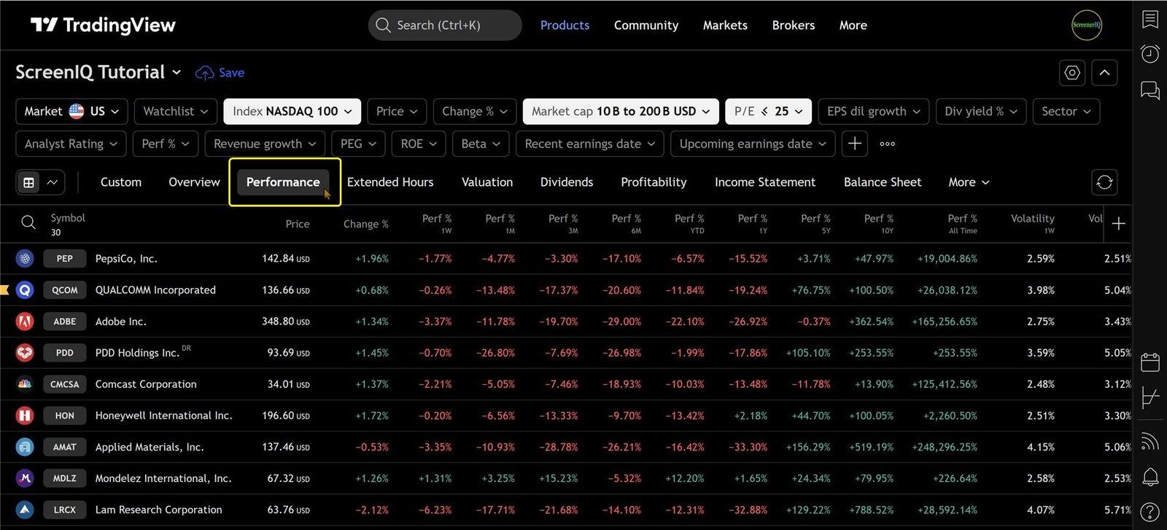Expand the More tabs dropdown
The width and height of the screenshot is (1167, 530).
point(969,182)
